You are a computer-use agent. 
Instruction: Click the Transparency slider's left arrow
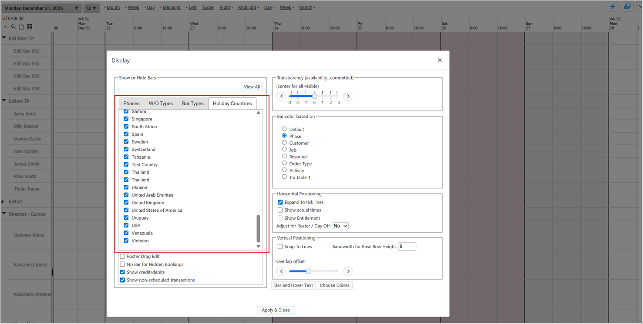pos(281,96)
